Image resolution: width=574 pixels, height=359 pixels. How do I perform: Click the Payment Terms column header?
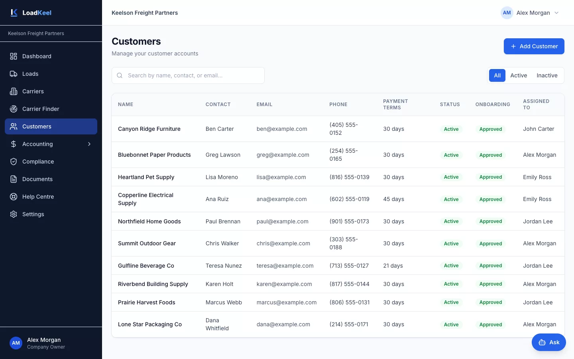click(395, 105)
